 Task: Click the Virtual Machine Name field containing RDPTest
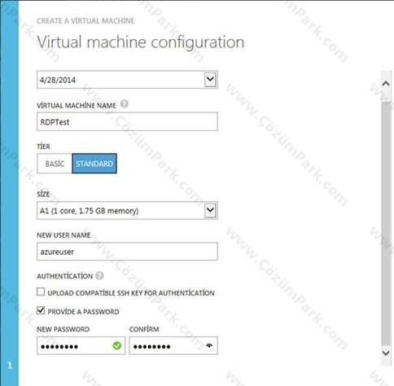coord(127,121)
